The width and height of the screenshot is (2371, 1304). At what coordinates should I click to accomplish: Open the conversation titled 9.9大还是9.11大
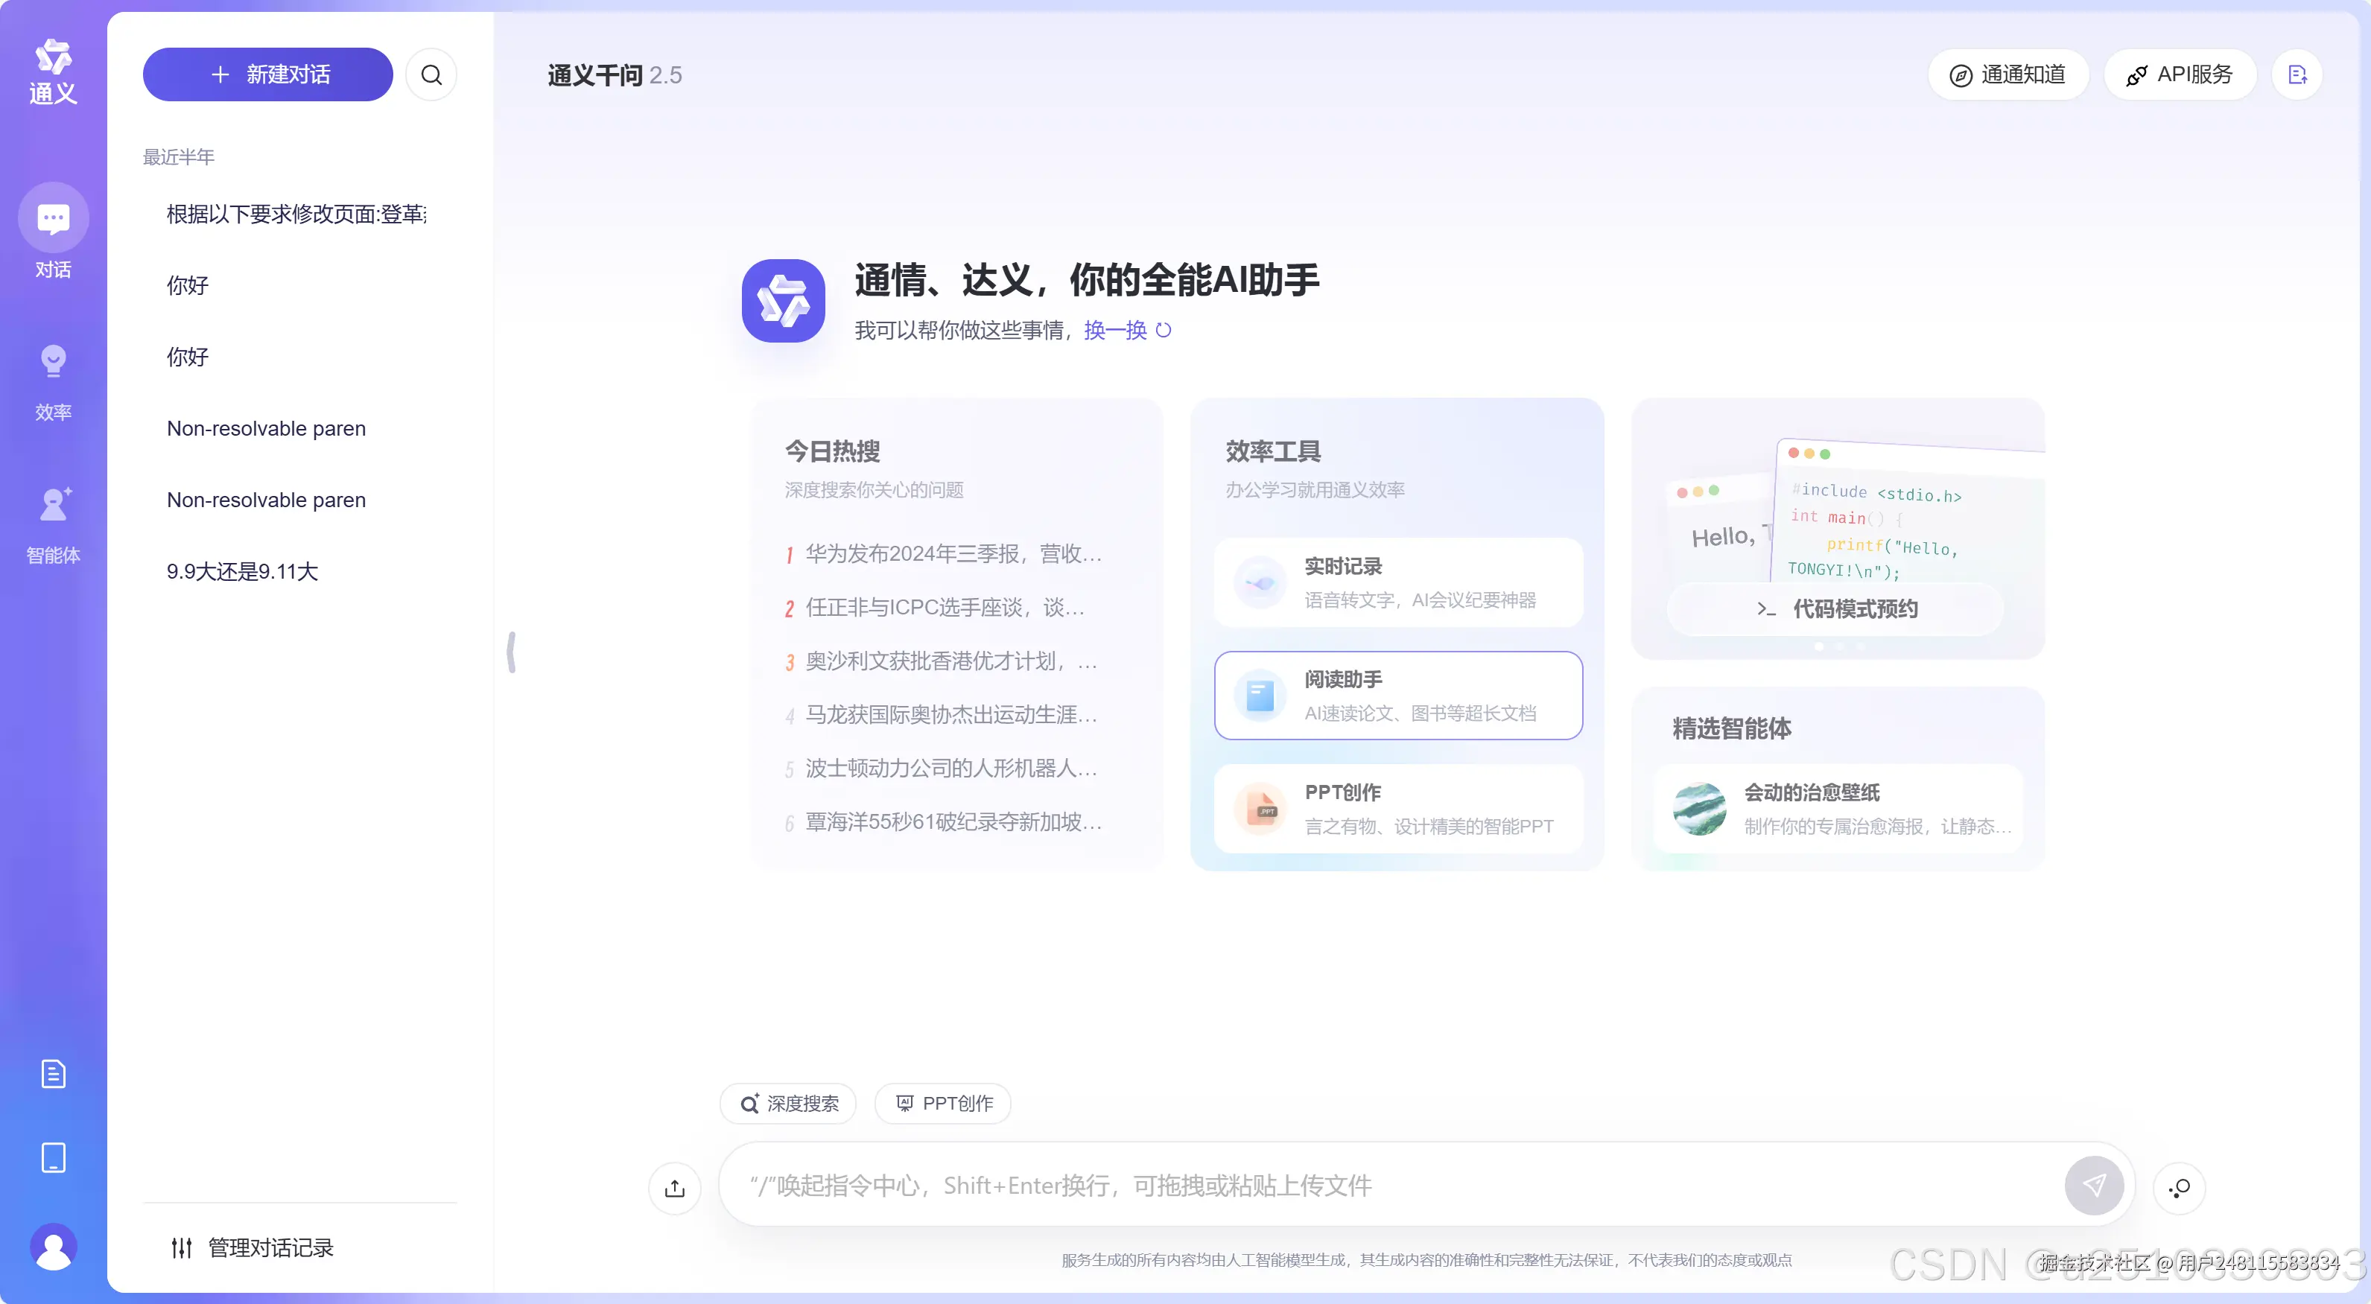click(x=241, y=571)
